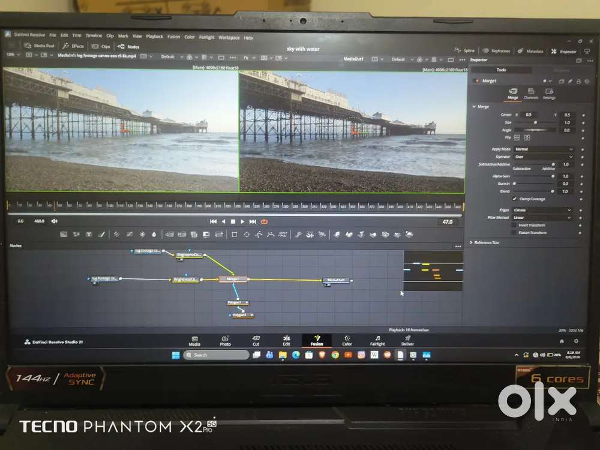
Task: Switch to the Edit page
Action: click(286, 340)
